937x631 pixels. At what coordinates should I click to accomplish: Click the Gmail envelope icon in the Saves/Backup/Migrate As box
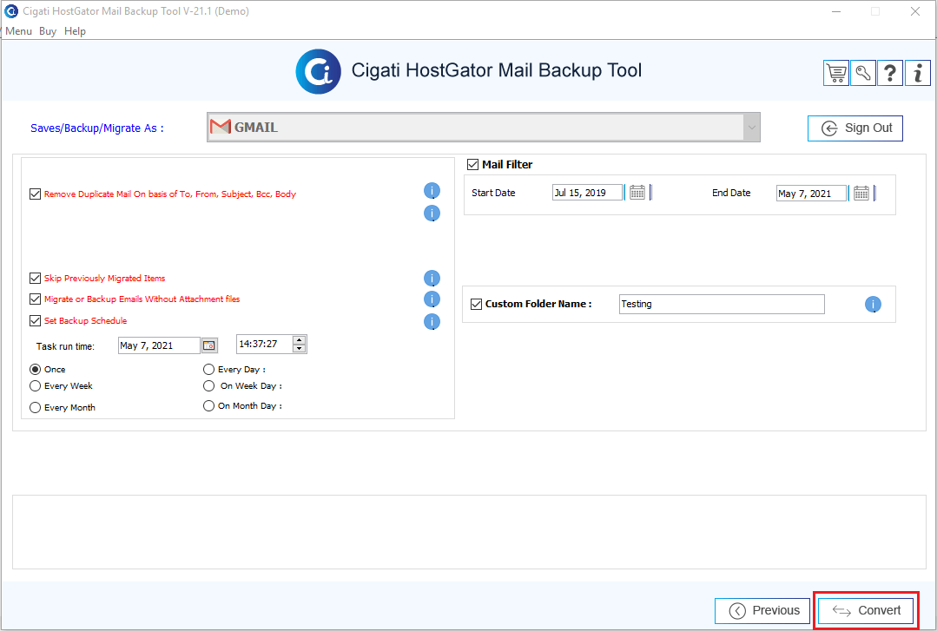[x=221, y=127]
